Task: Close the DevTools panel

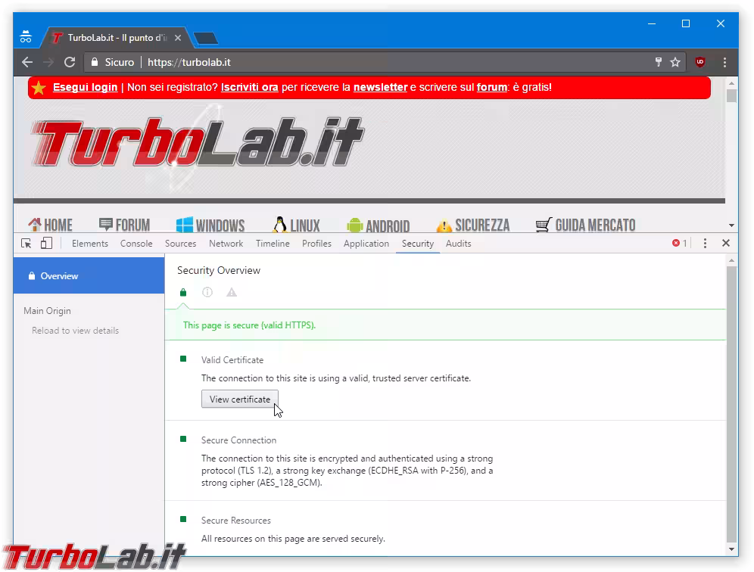Action: [726, 244]
